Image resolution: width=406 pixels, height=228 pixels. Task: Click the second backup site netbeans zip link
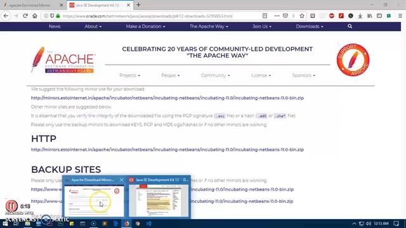(242, 201)
